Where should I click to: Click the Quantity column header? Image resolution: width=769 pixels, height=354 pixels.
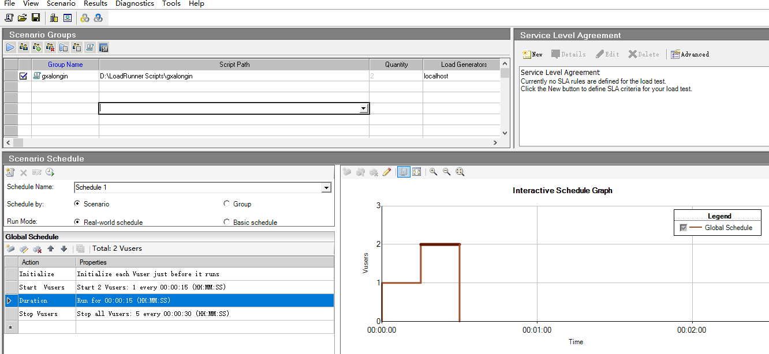396,65
